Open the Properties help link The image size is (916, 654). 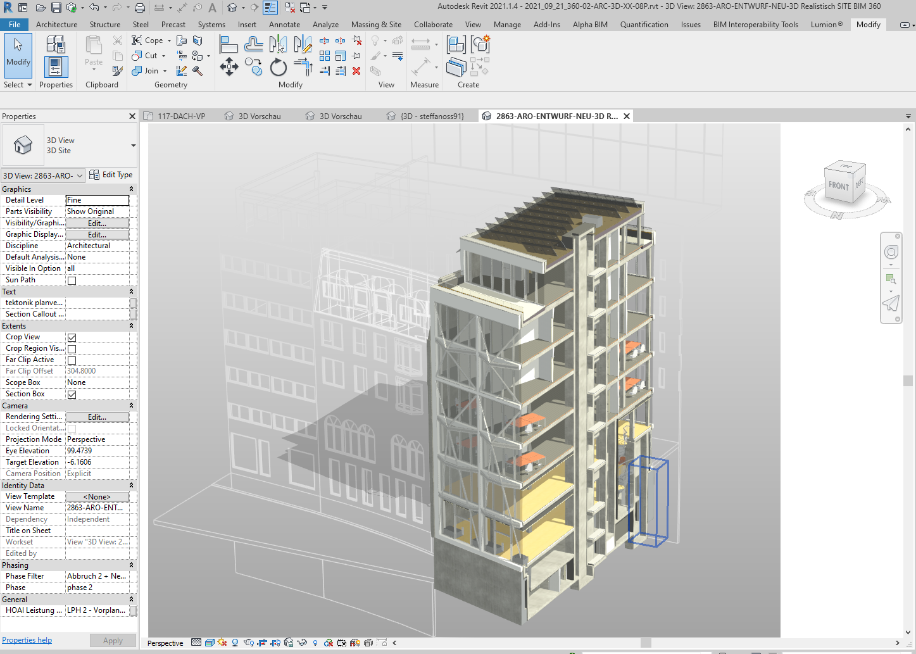27,640
